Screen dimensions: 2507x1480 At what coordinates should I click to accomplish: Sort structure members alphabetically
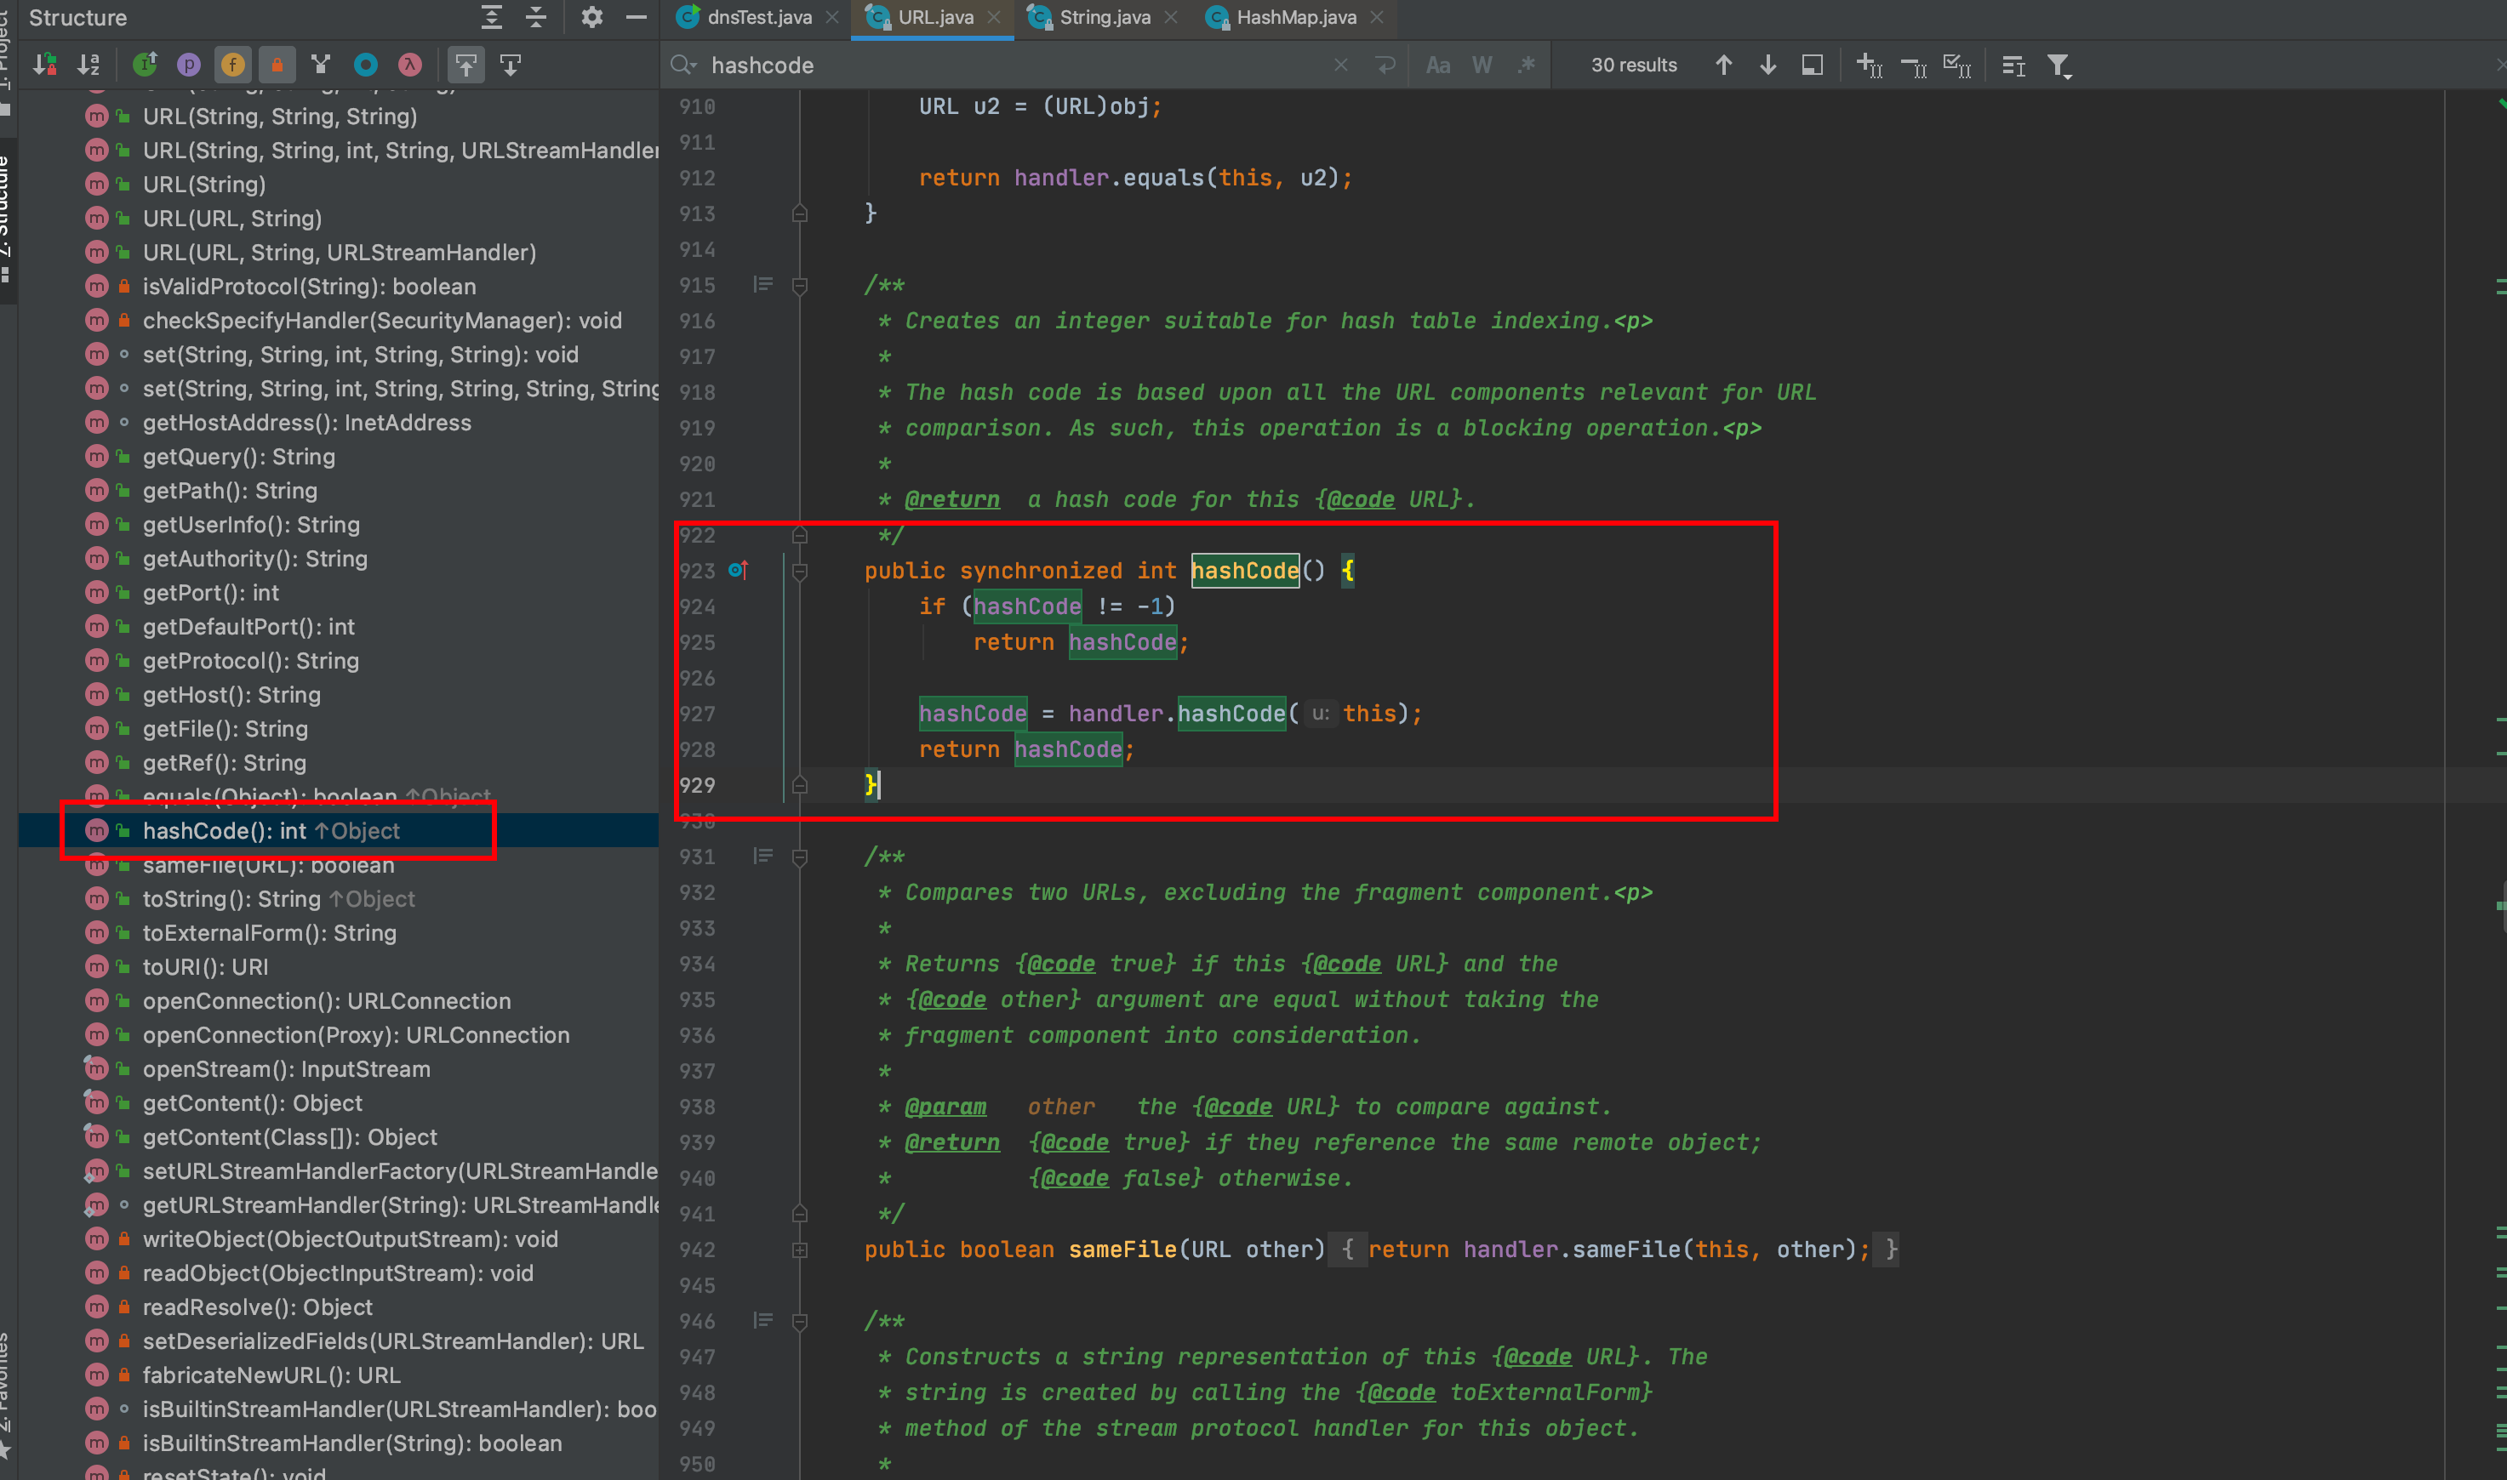[89, 65]
